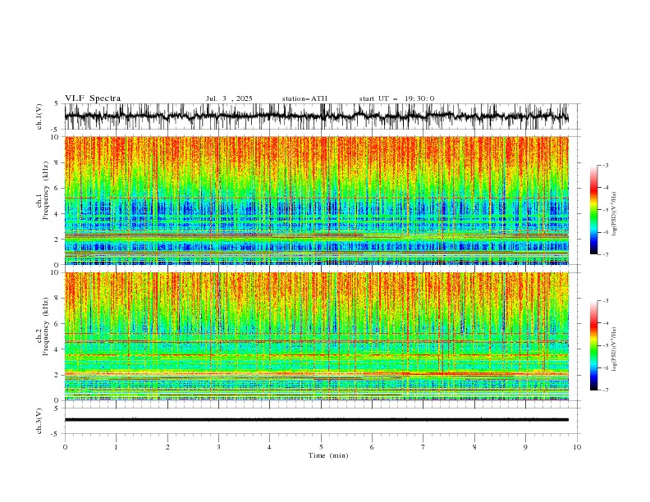
Task: Click the date text 'Jul. 3, 2025'
Action: [x=229, y=98]
